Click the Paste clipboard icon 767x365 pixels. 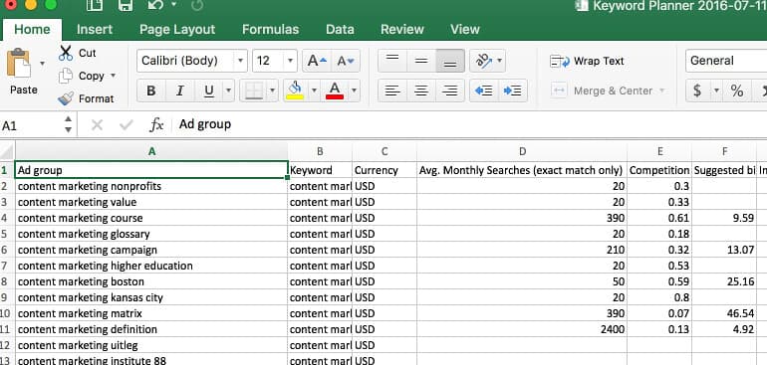point(19,64)
